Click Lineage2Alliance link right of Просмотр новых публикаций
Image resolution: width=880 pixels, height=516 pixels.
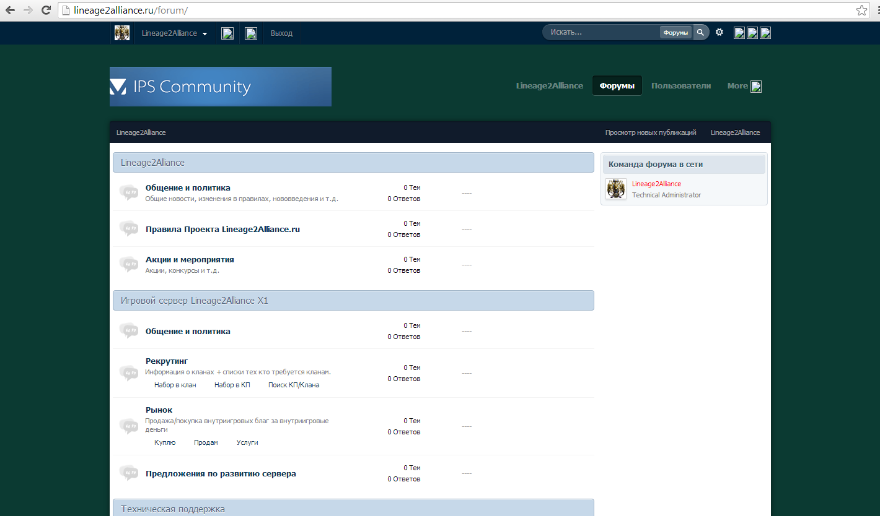(735, 132)
